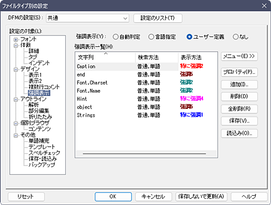
Task: Select テンプレート in the settings tree
Action: (x=42, y=147)
